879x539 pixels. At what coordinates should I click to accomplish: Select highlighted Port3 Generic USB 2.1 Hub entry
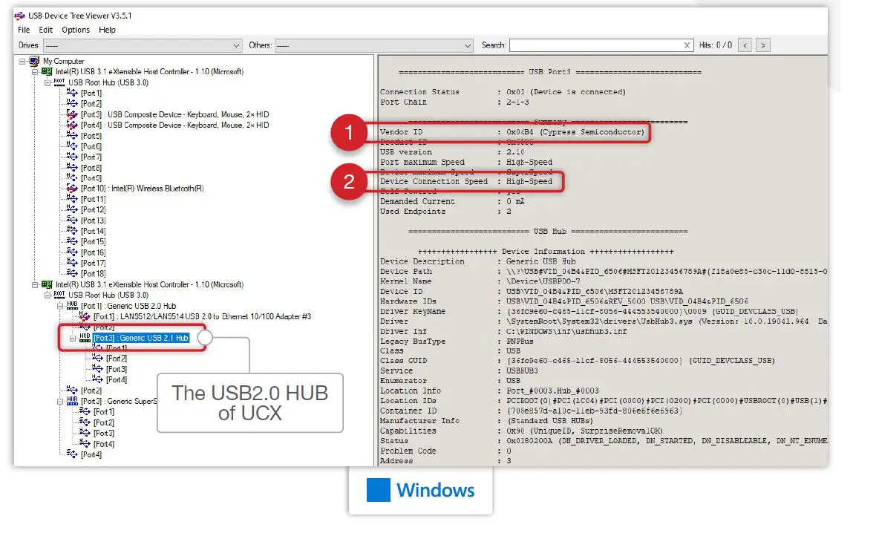[141, 339]
